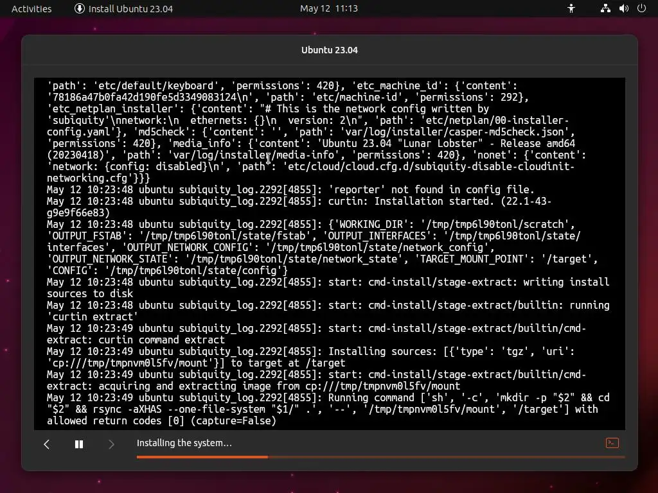
Task: Open the Install Ubuntu 23.04 app menu
Action: pos(123,9)
